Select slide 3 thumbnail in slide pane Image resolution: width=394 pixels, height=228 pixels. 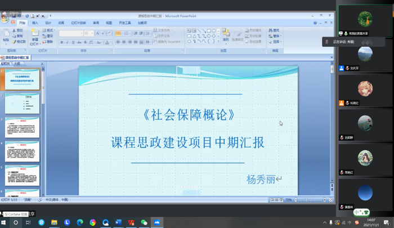23,127
